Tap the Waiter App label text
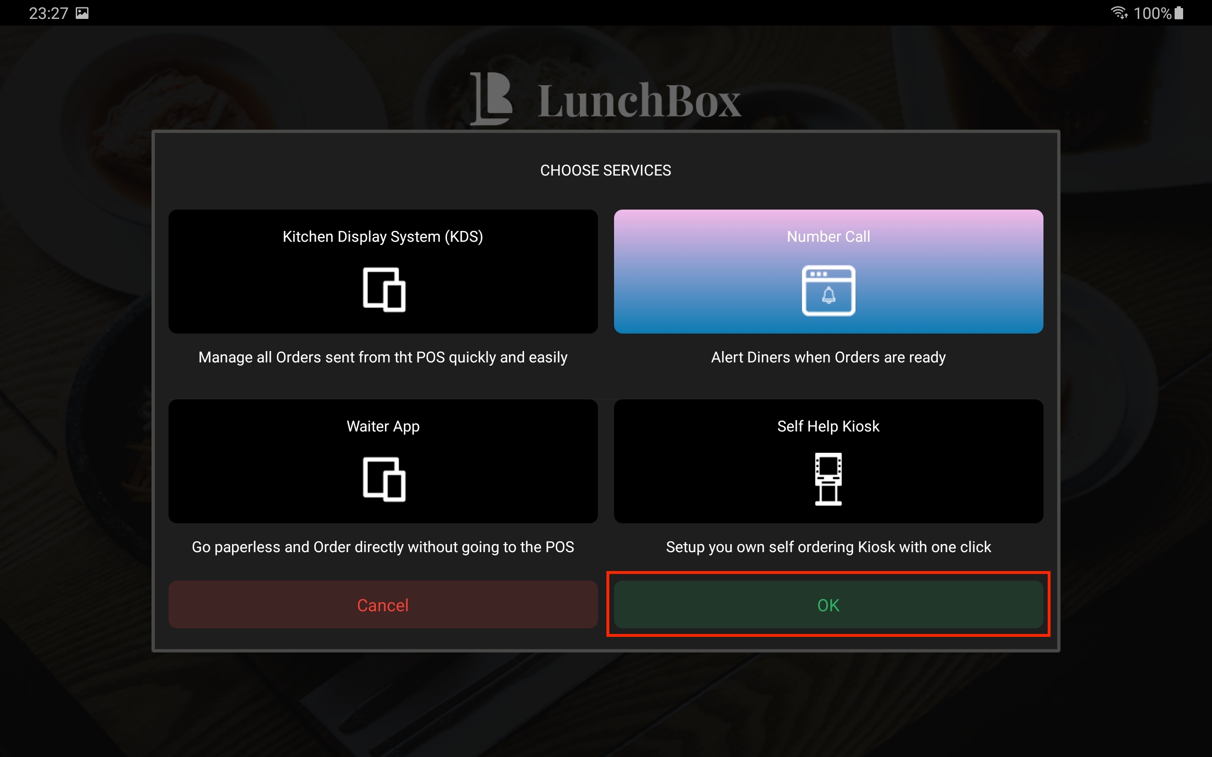The height and width of the screenshot is (757, 1212). (383, 426)
